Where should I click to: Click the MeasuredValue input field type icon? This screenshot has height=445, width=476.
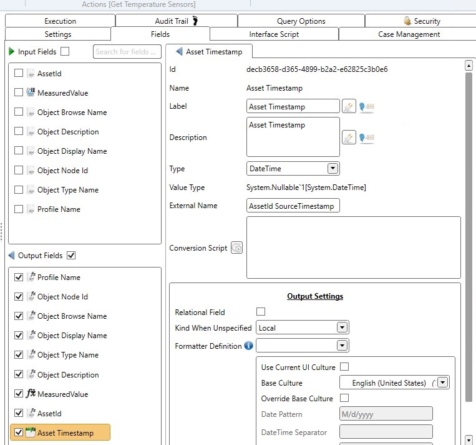click(31, 92)
